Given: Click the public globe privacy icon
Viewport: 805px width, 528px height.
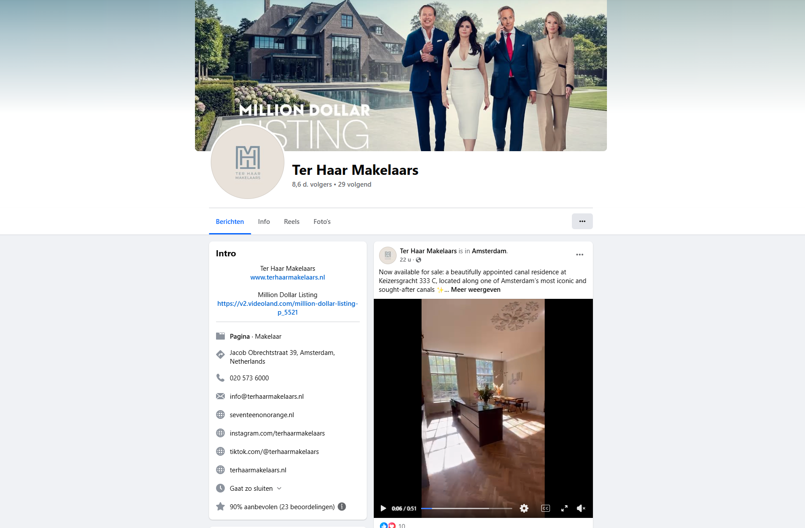Looking at the screenshot, I should tap(418, 260).
